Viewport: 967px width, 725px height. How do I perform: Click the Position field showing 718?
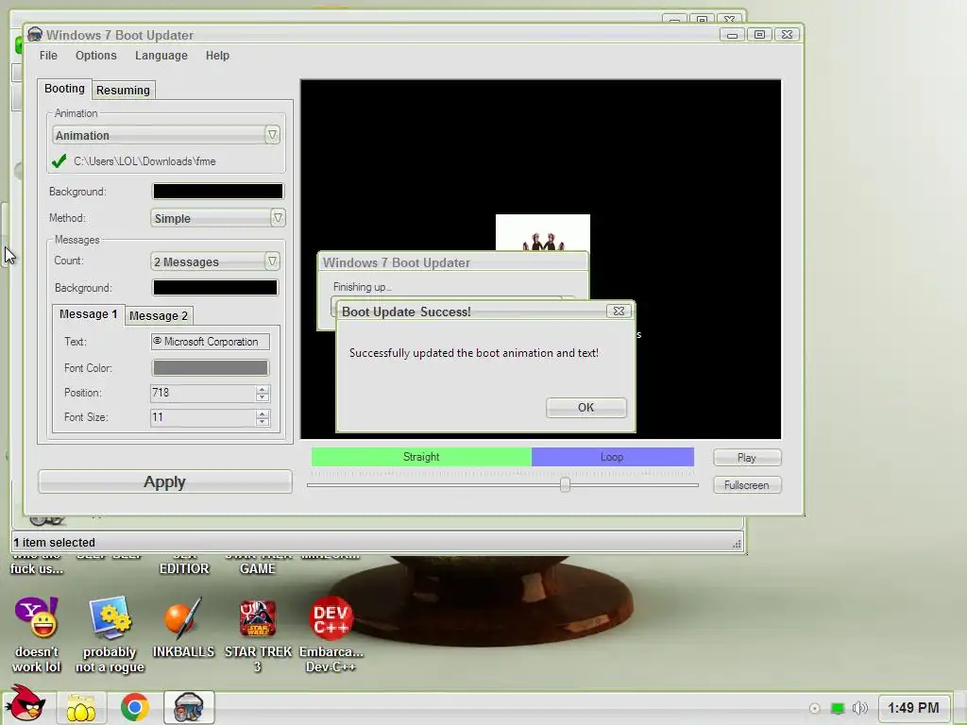point(203,393)
